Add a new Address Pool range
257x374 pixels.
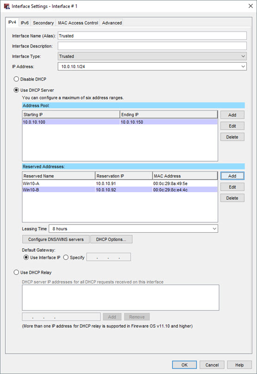coord(232,115)
